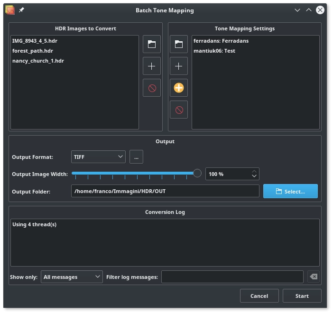This screenshot has height=314, width=333.
Task: Open output format options ellipsis button
Action: pos(136,157)
